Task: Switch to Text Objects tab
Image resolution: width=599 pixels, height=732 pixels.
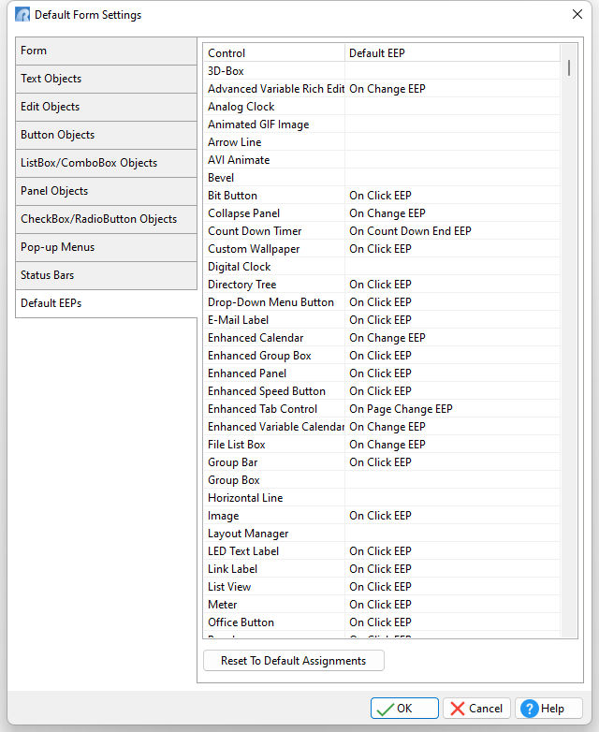Action: (106, 79)
